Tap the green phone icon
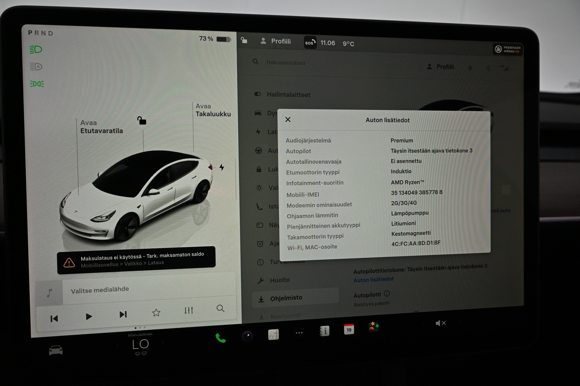The height and width of the screenshot is (386, 580). click(x=220, y=338)
